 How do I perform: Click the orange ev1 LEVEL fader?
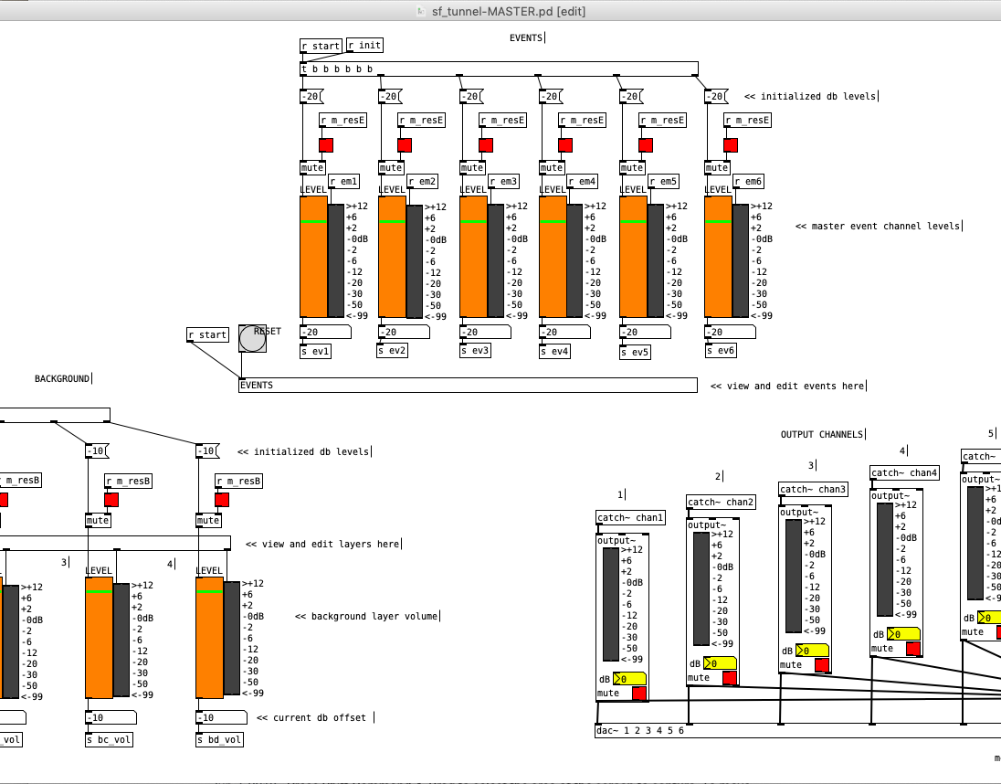point(313,257)
